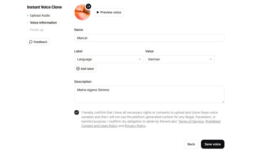Focus the Description text area

click(149, 94)
